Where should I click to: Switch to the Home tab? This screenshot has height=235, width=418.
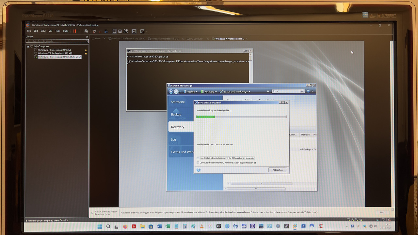[98, 39]
